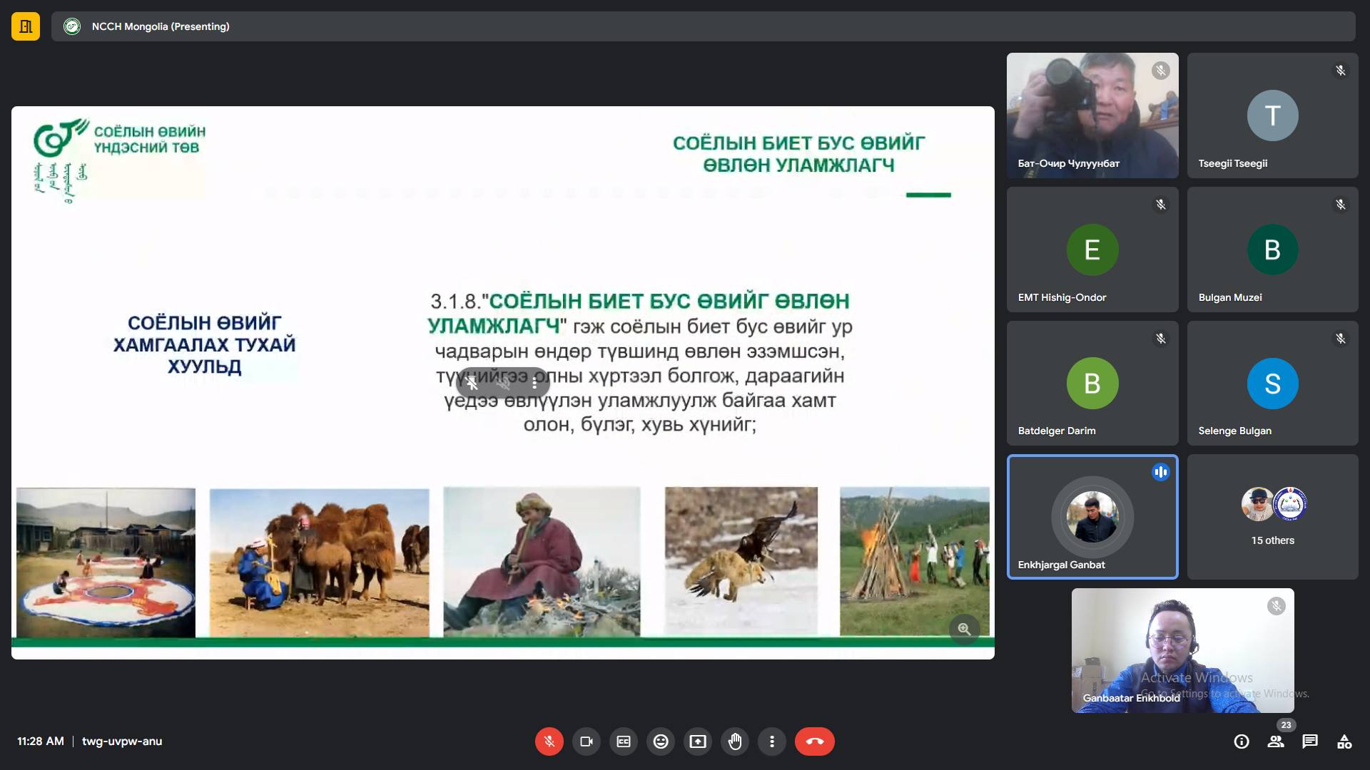This screenshot has width=1370, height=770.
Task: Raise your hand
Action: [x=735, y=741]
